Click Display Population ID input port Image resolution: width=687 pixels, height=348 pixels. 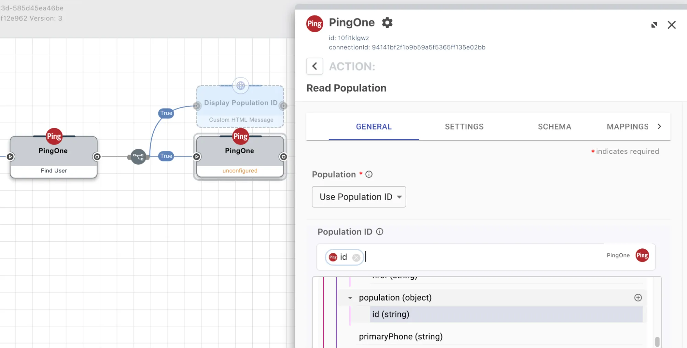click(197, 106)
